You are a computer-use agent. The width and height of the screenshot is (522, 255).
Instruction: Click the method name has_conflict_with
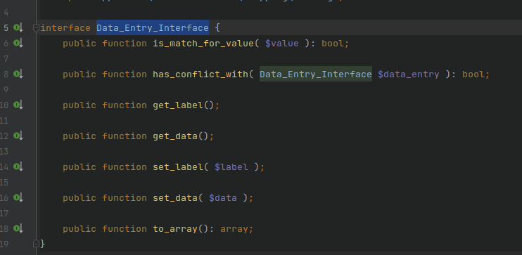pos(200,74)
